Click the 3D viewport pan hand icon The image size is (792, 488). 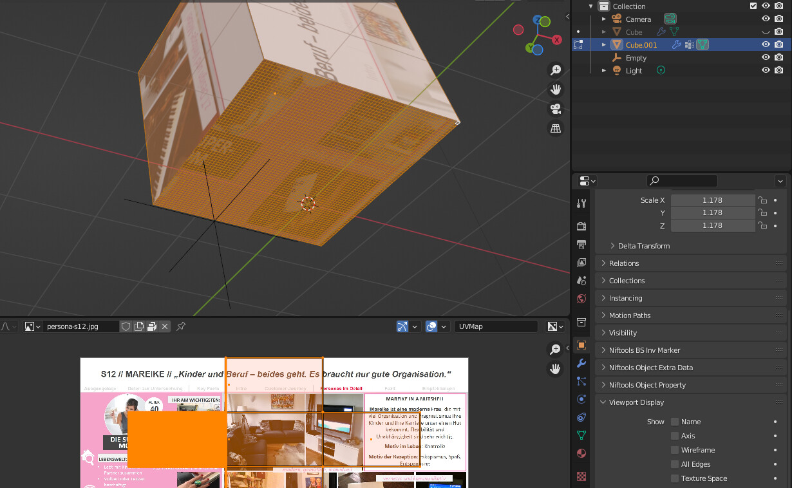[555, 89]
